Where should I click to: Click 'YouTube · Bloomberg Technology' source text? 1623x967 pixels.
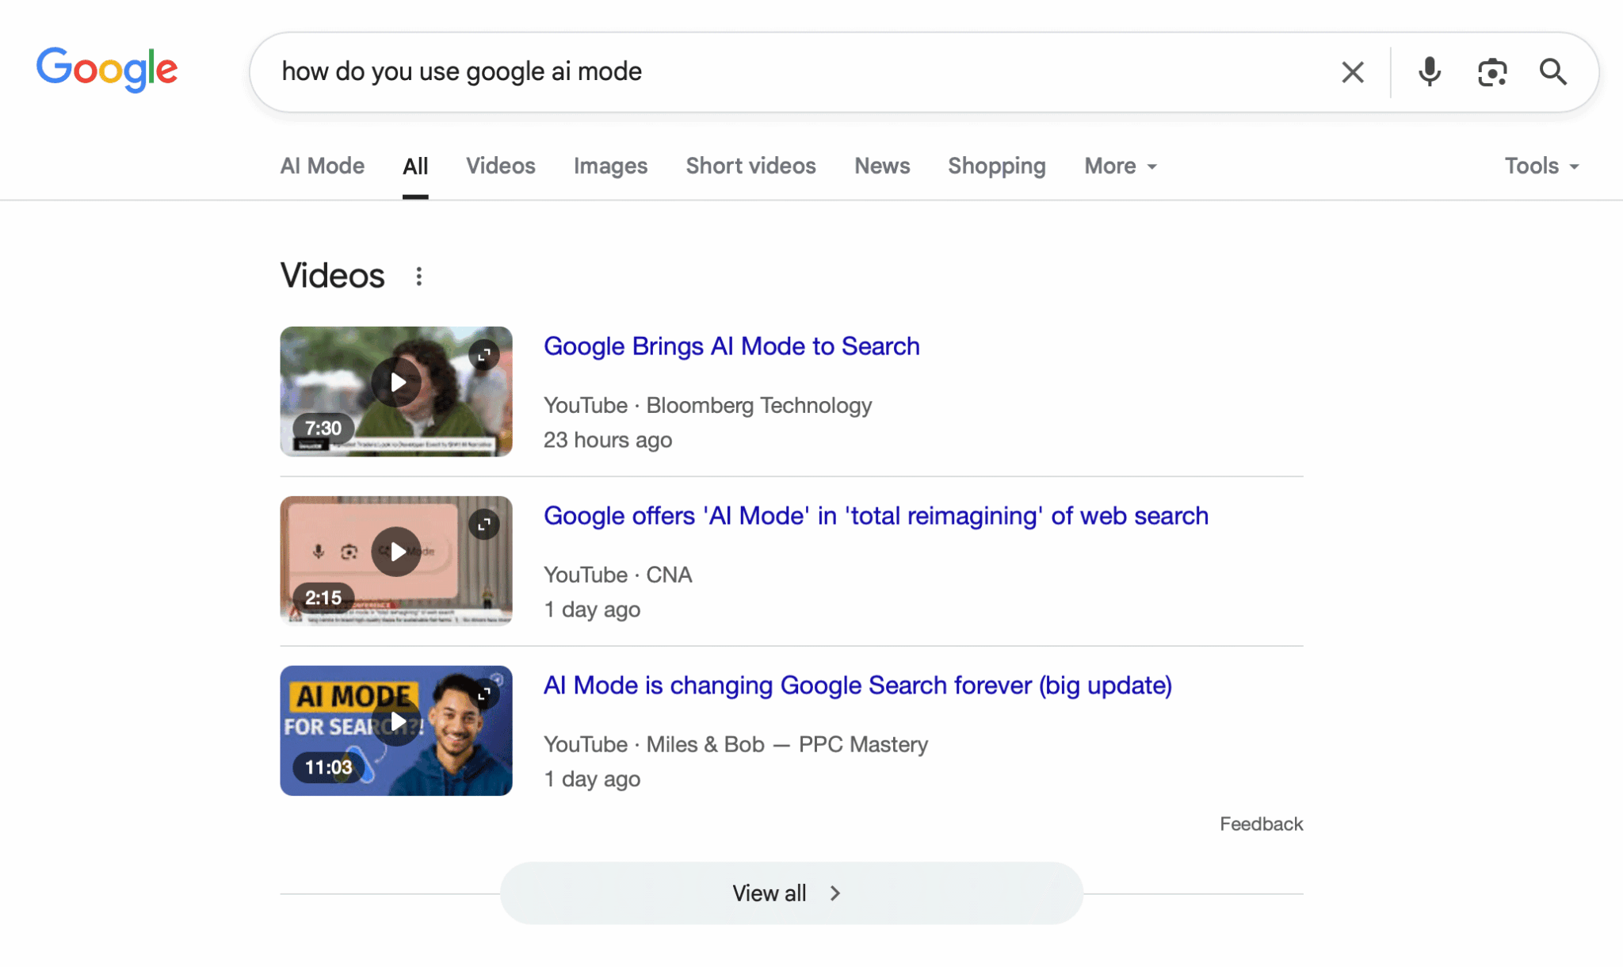[x=708, y=406]
